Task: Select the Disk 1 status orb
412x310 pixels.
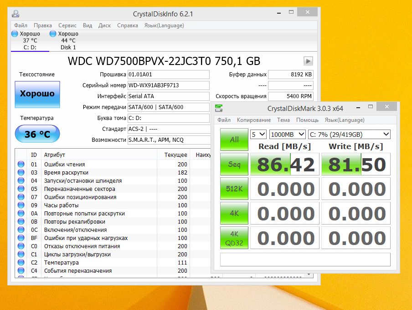Action: pos(53,34)
